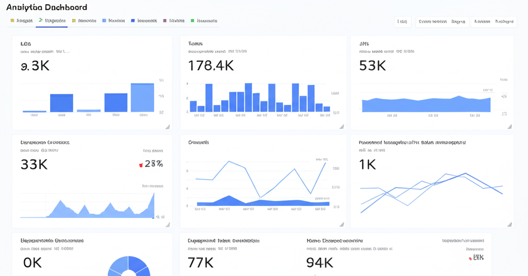
Task: Click the green square icon in the tab row
Action: (192, 21)
